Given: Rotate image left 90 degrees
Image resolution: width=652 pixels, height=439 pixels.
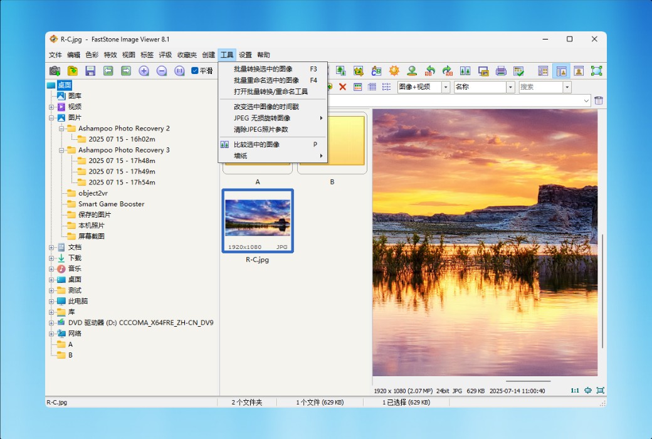Looking at the screenshot, I should click(x=430, y=71).
